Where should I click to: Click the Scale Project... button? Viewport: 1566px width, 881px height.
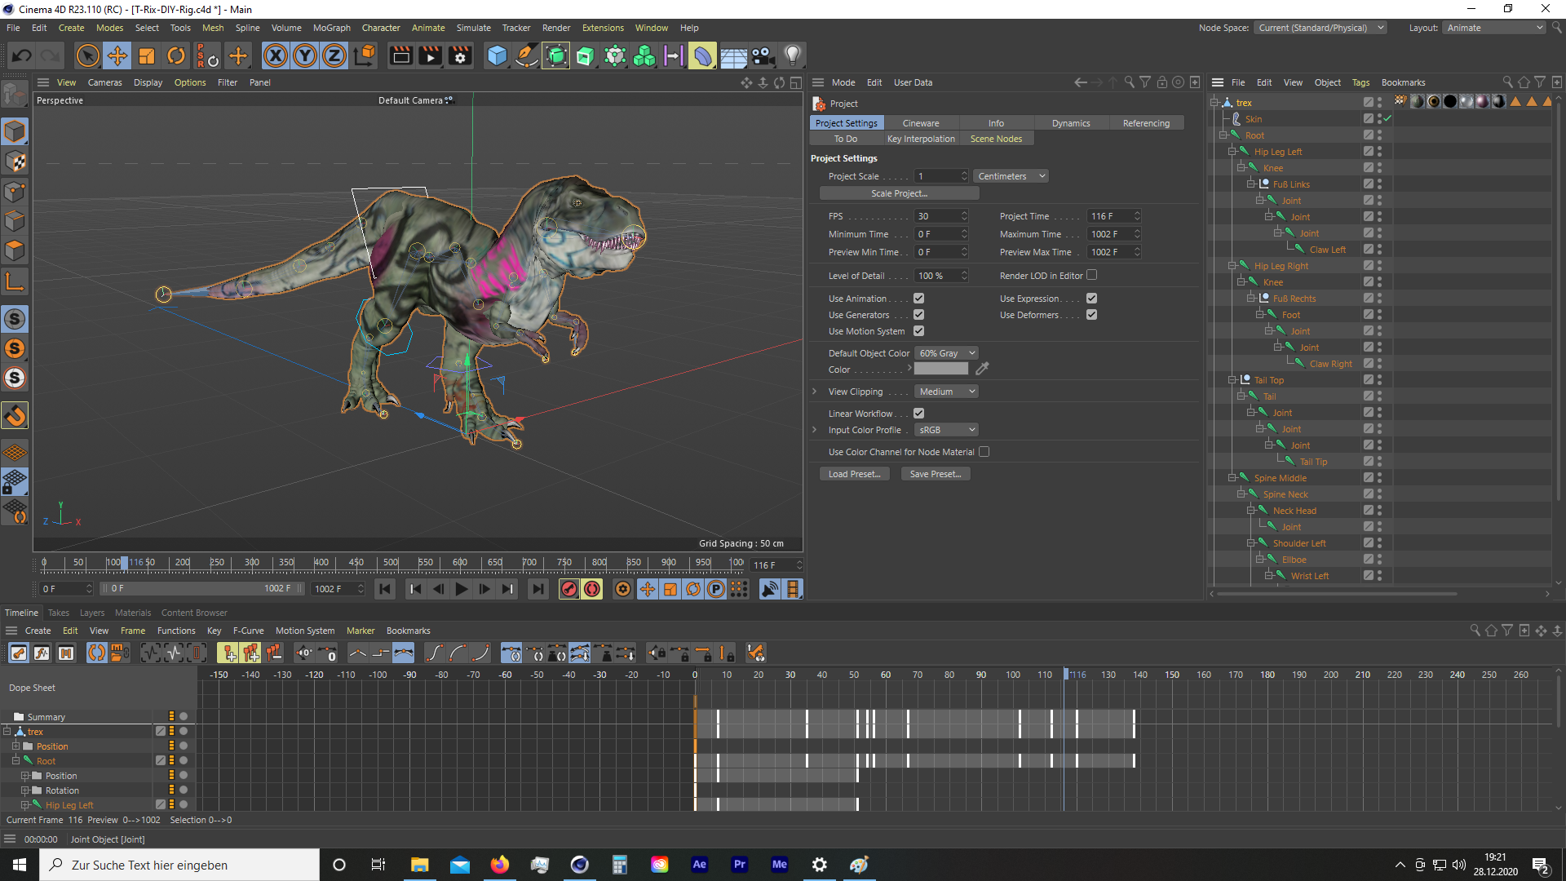[899, 193]
